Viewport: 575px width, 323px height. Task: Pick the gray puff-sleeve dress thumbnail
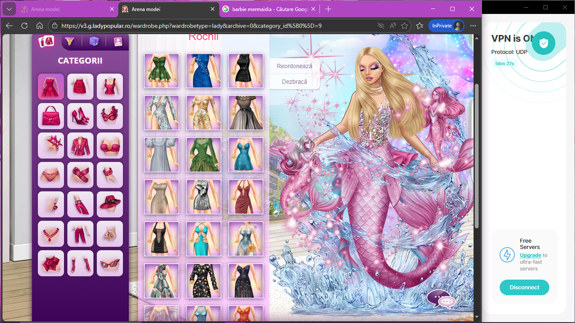point(162,155)
